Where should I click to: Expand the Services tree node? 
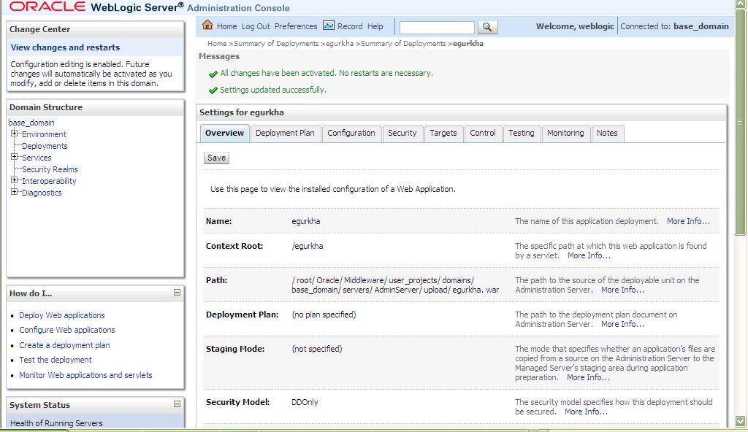[15, 157]
